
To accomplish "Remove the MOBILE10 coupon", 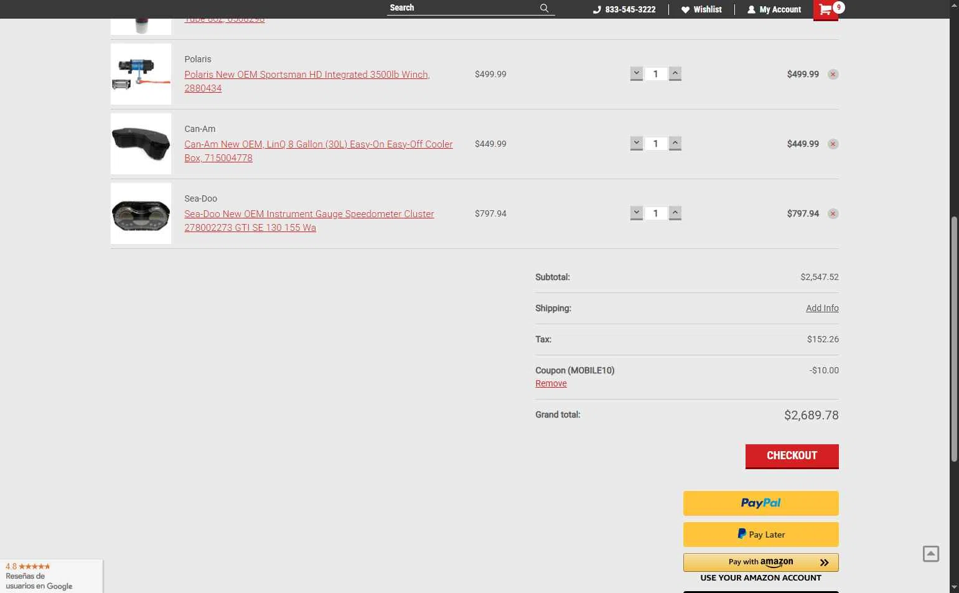I will click(x=551, y=383).
